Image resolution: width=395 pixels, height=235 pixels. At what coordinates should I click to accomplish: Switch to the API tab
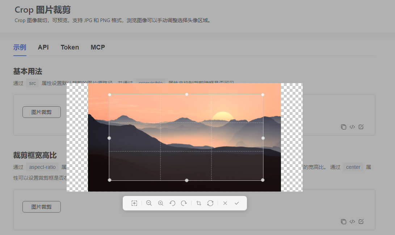tap(43, 47)
